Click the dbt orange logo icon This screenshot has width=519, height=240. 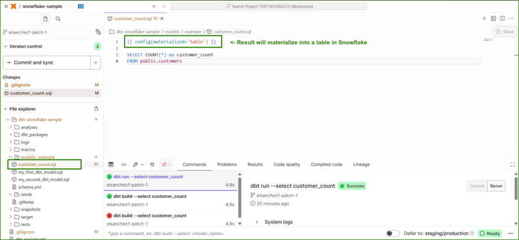[14, 6]
